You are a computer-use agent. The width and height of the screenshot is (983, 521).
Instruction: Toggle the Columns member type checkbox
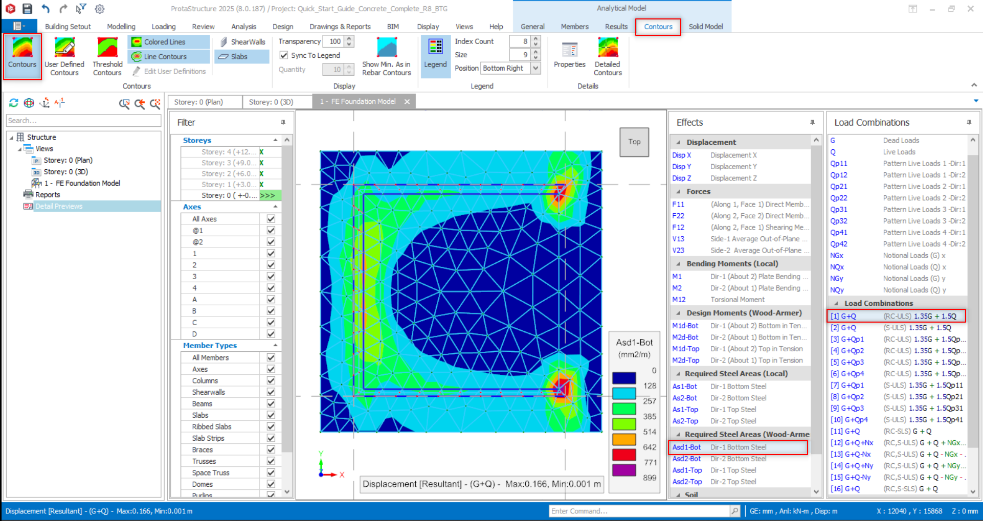point(271,380)
